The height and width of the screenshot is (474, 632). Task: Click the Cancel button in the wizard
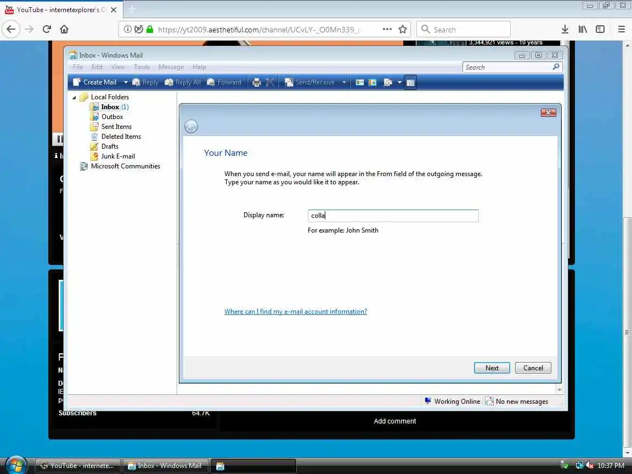[x=533, y=368]
